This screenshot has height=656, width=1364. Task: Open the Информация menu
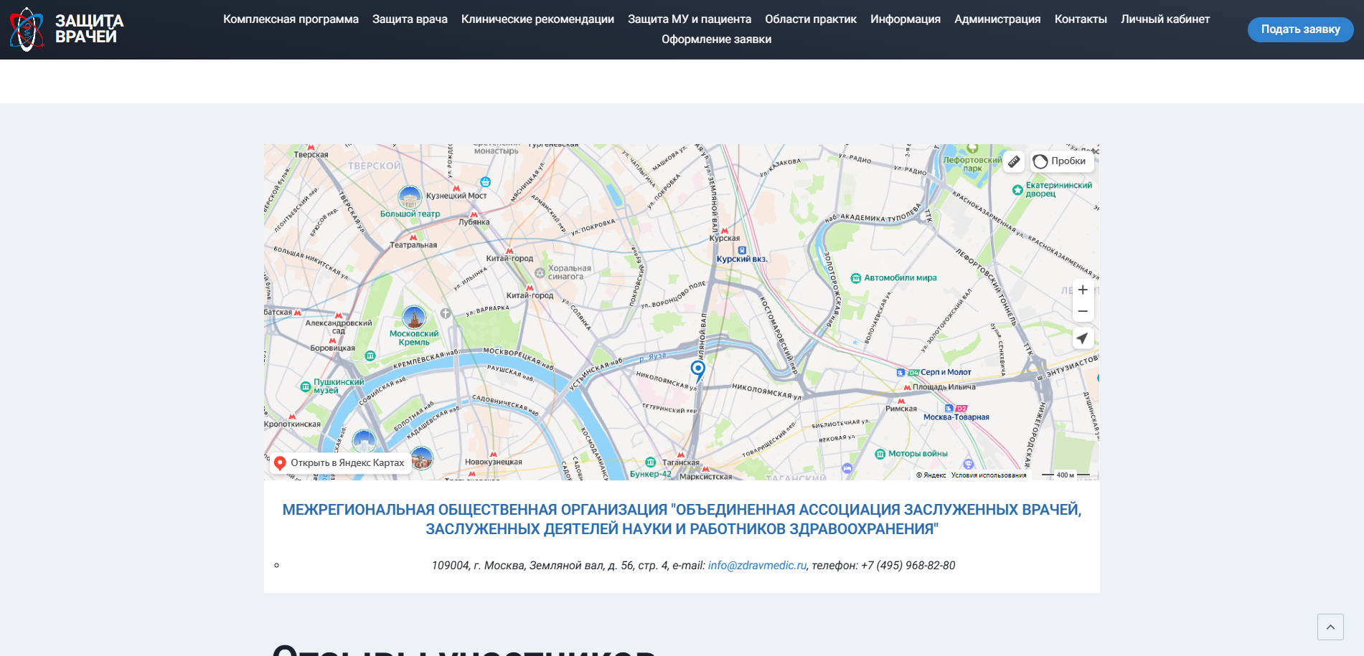click(905, 19)
